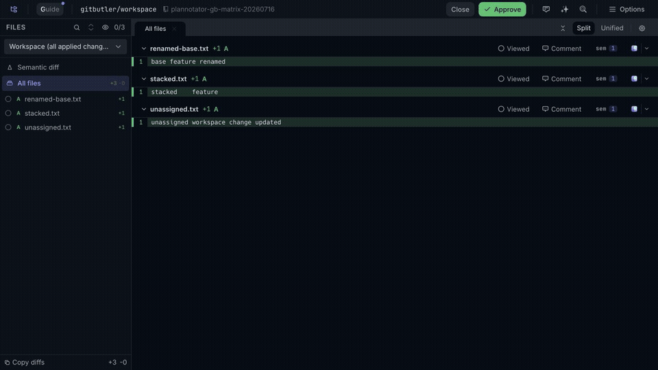The height and width of the screenshot is (370, 658).
Task: Toggle Viewed for unassigned.txt
Action: (513, 109)
